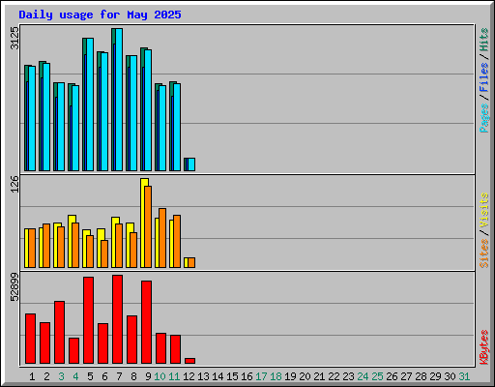
Task: Click the green day 17 axis label
Action: (261, 376)
